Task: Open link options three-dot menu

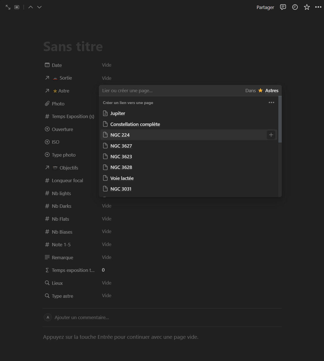Action: [271, 103]
